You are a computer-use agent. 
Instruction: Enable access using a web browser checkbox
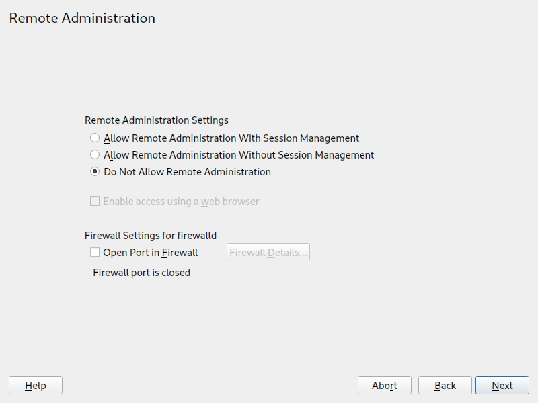95,201
